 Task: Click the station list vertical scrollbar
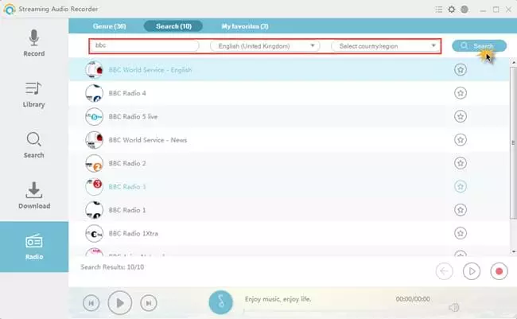513,142
